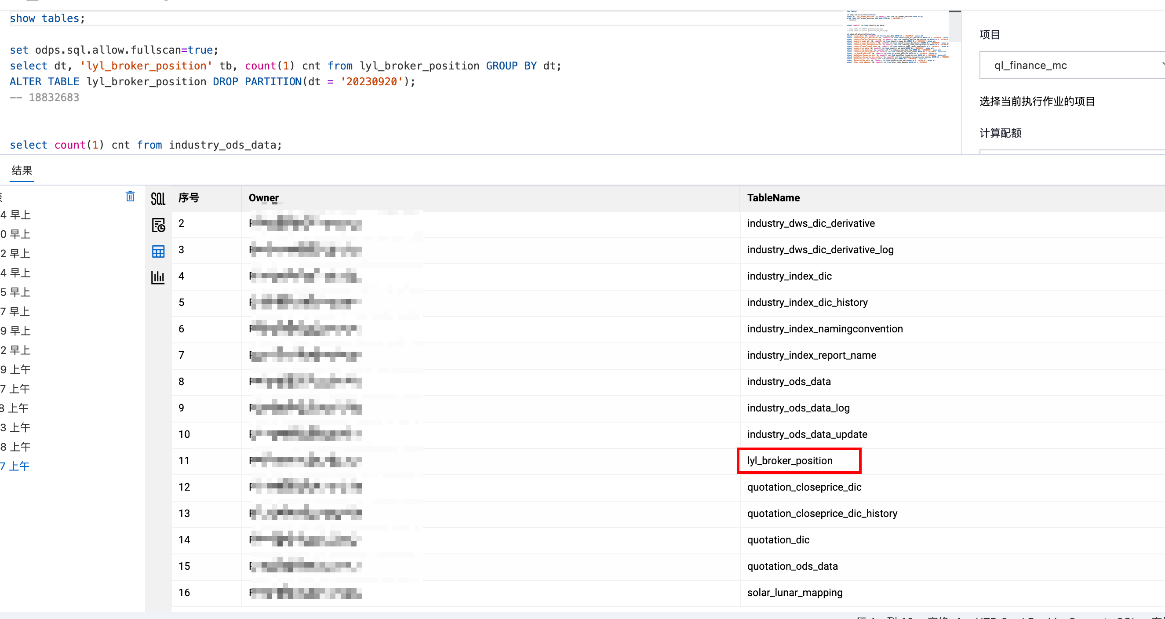Viewport: 1165px width, 619px height.
Task: Click the 选择当前执行作业的项目 hint text
Action: [x=1037, y=101]
